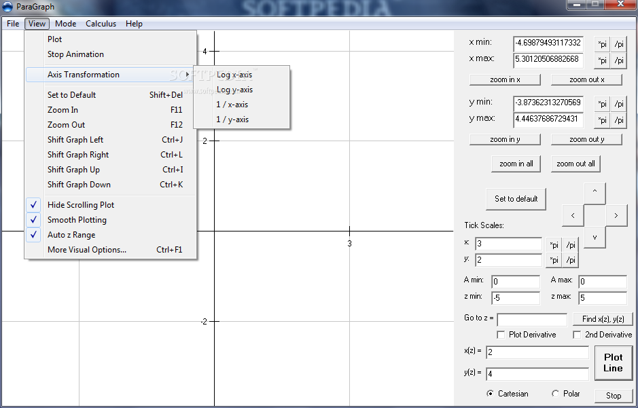Select the 1 / y-axis option
638x408 pixels.
242,119
